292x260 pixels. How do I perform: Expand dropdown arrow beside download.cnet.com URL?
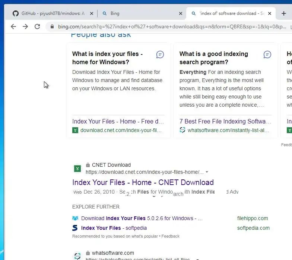pyautogui.click(x=207, y=172)
